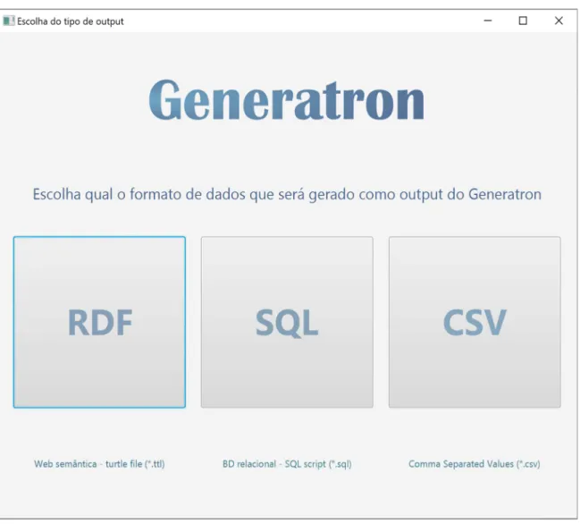580x524 pixels.
Task: Click the large Generatron logo heading
Action: pyautogui.click(x=287, y=101)
